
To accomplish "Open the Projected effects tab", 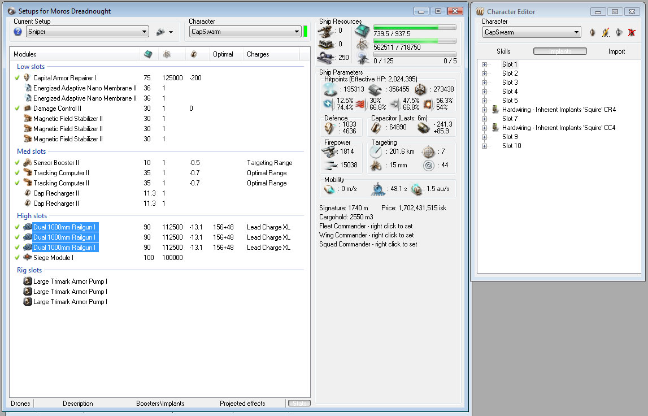I will tap(242, 404).
